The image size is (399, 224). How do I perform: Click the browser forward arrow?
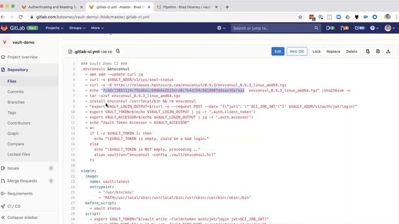click(12, 17)
